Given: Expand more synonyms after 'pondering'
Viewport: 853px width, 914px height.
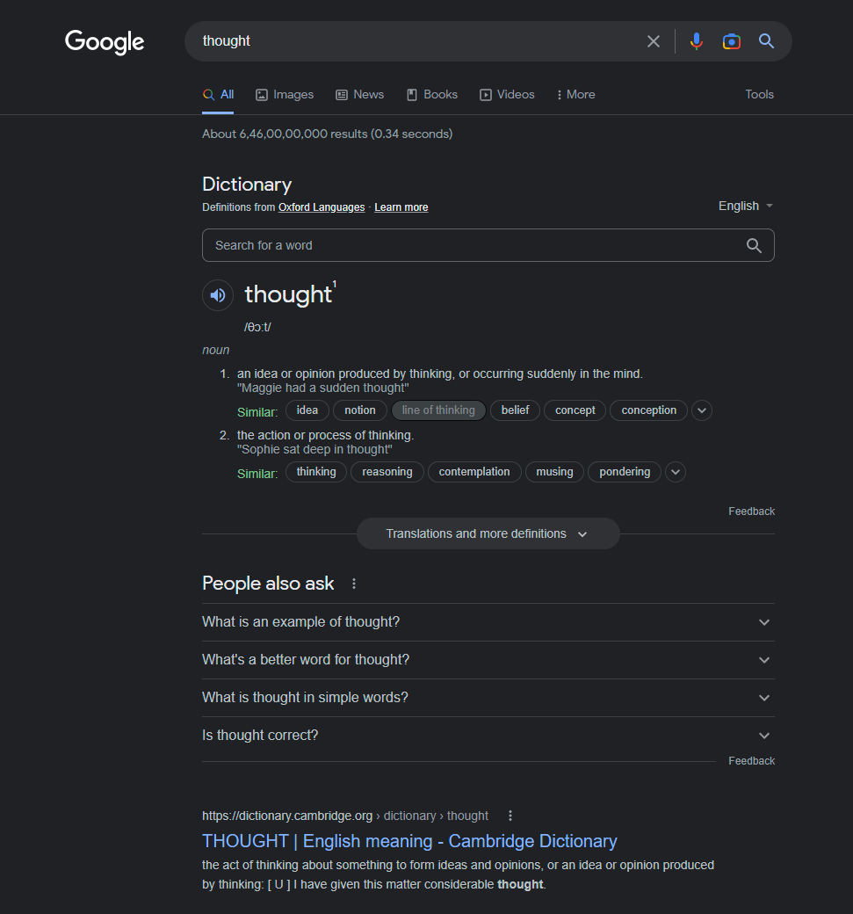Looking at the screenshot, I should pyautogui.click(x=676, y=472).
